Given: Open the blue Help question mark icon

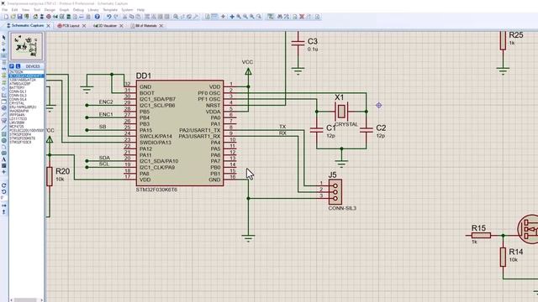Looking at the screenshot, I should coord(98,17).
